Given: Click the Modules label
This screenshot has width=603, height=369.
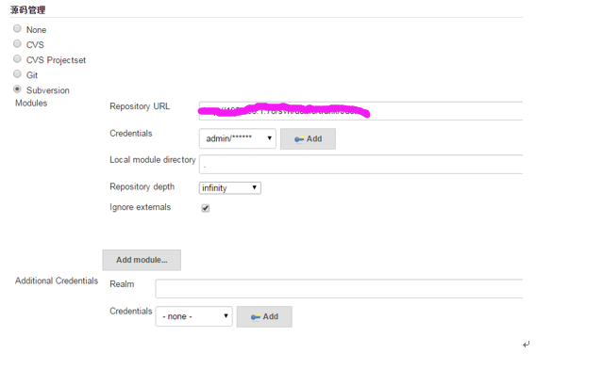Looking at the screenshot, I should coord(31,104).
